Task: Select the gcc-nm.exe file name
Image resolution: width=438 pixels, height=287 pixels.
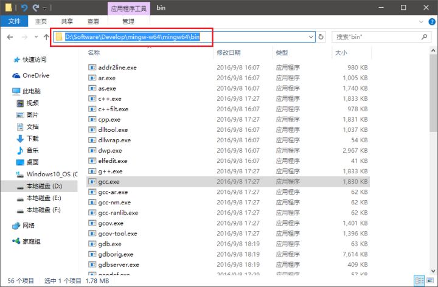Action: (x=114, y=202)
